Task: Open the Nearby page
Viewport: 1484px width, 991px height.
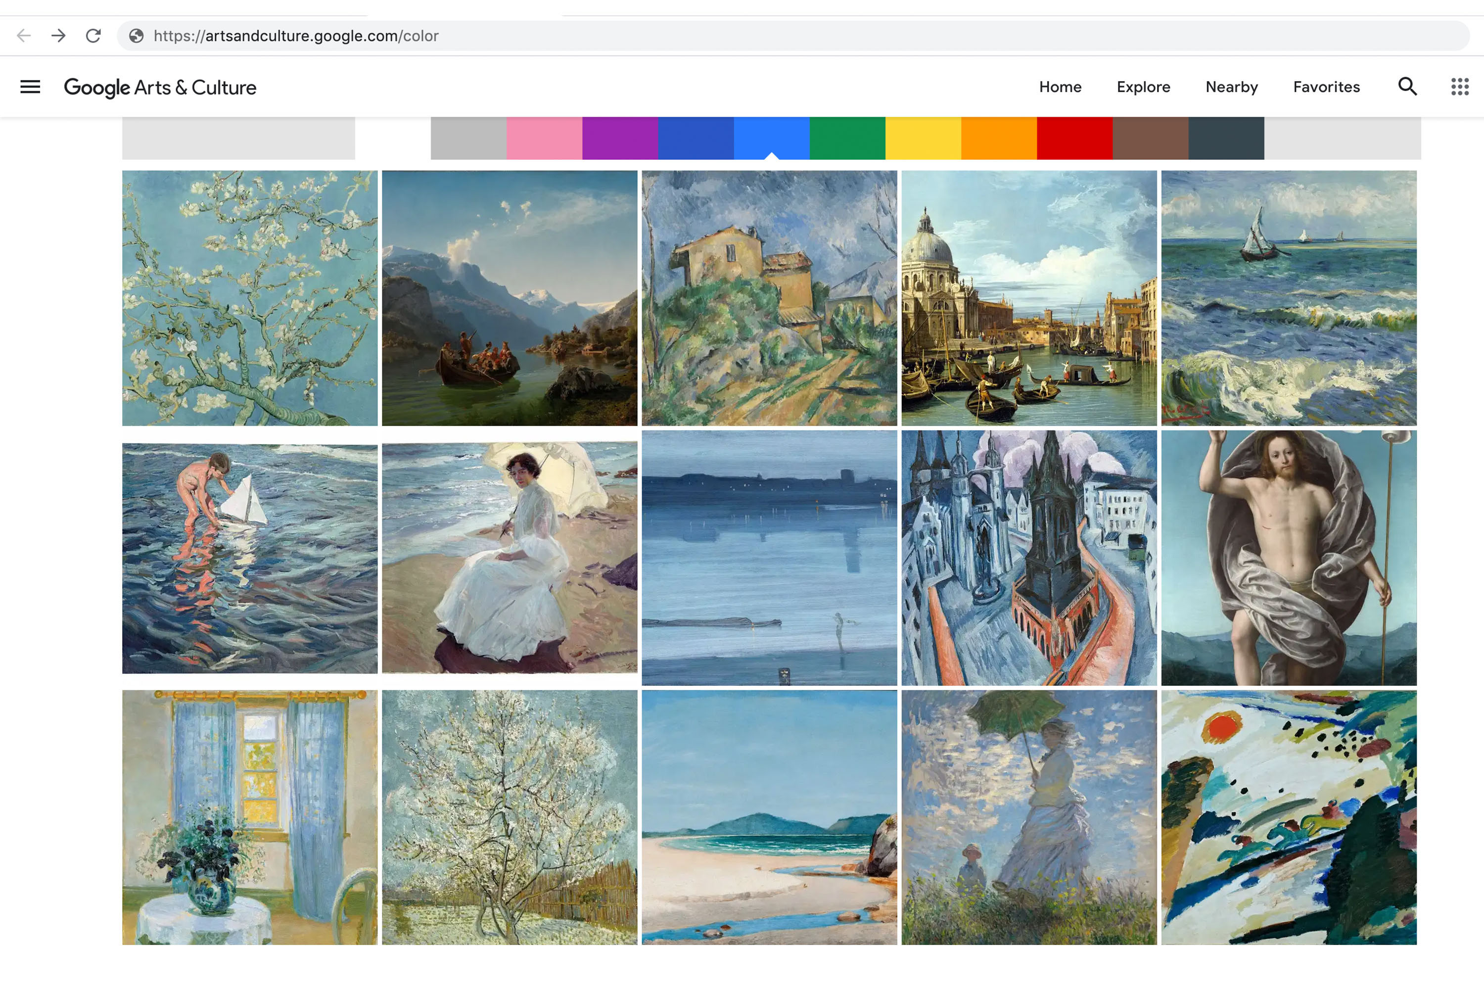Action: click(1231, 87)
